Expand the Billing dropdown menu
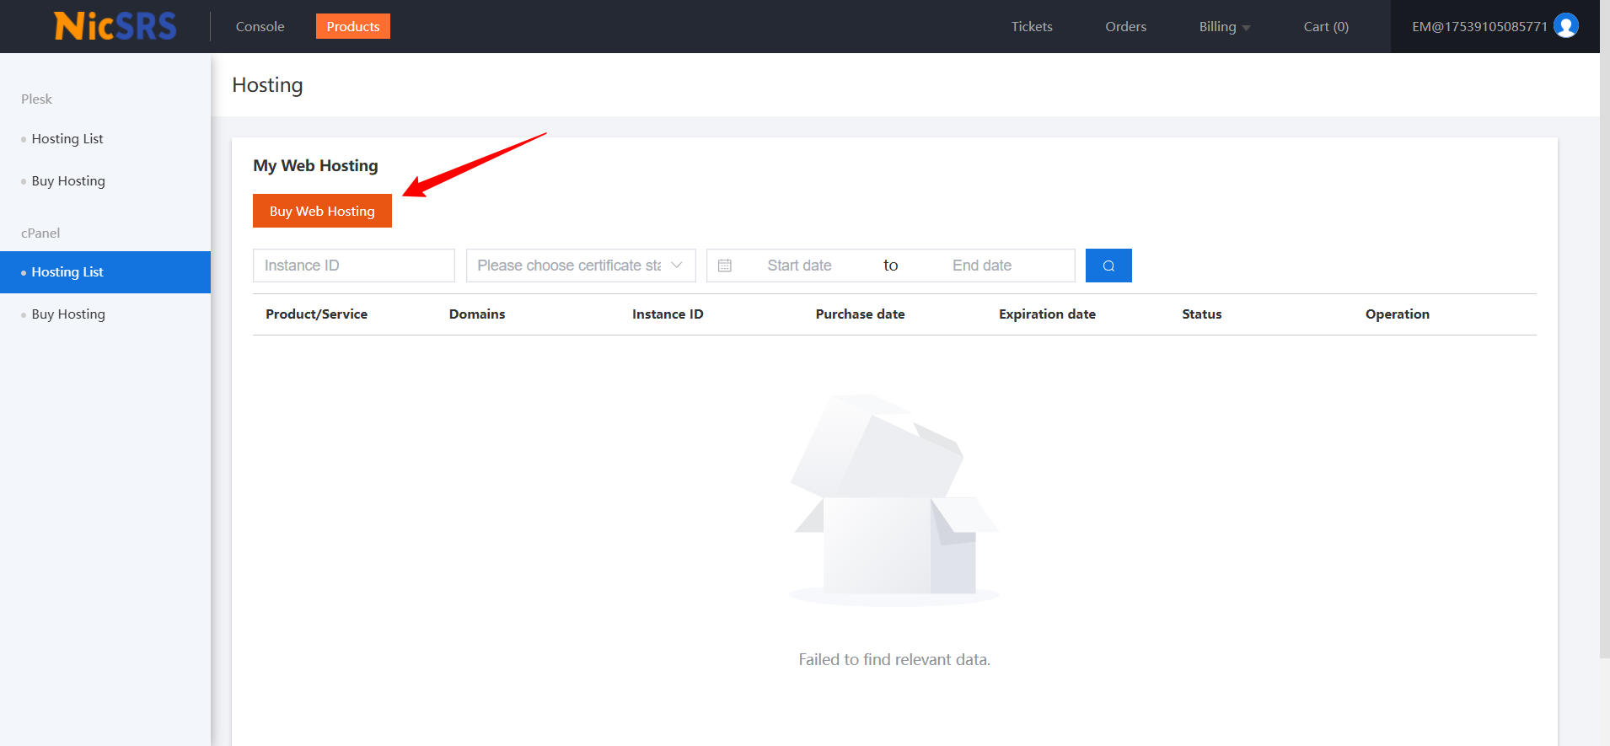1610x746 pixels. [1224, 27]
